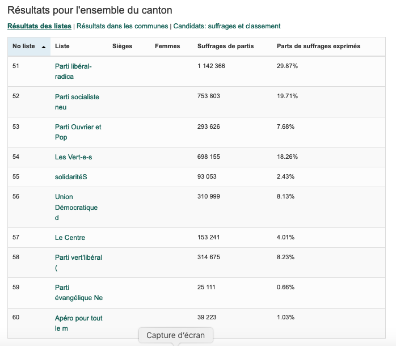Sort table by Liste column header
Viewport: 396px width, 346px height.
62,46
